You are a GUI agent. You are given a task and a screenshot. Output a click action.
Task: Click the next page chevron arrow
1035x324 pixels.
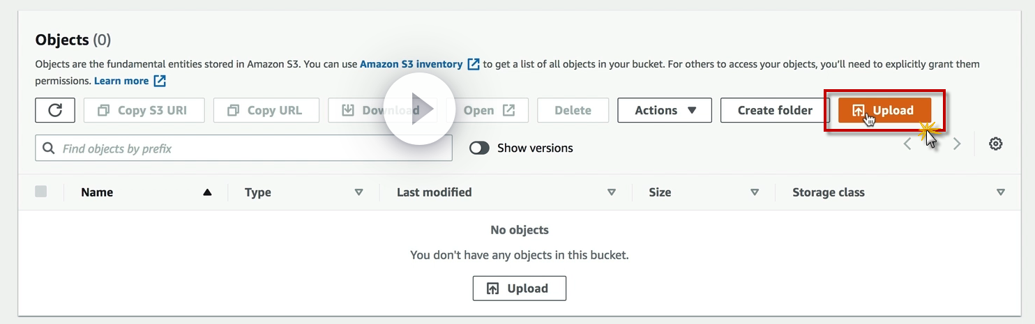(x=957, y=144)
